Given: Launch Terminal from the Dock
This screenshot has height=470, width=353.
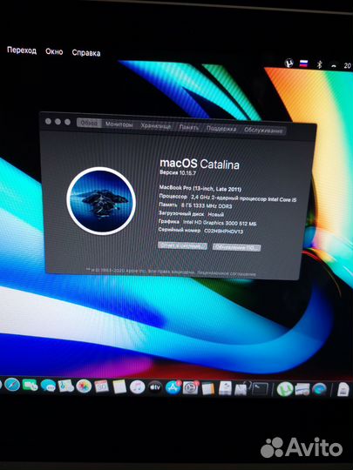Looking at the screenshot, I should click(260, 389).
